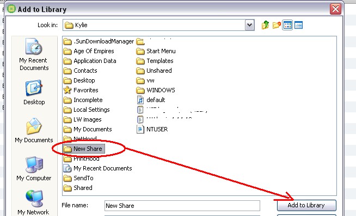Select the Start Menu folder
Image resolution: width=356 pixels, height=216 pixels.
156,51
